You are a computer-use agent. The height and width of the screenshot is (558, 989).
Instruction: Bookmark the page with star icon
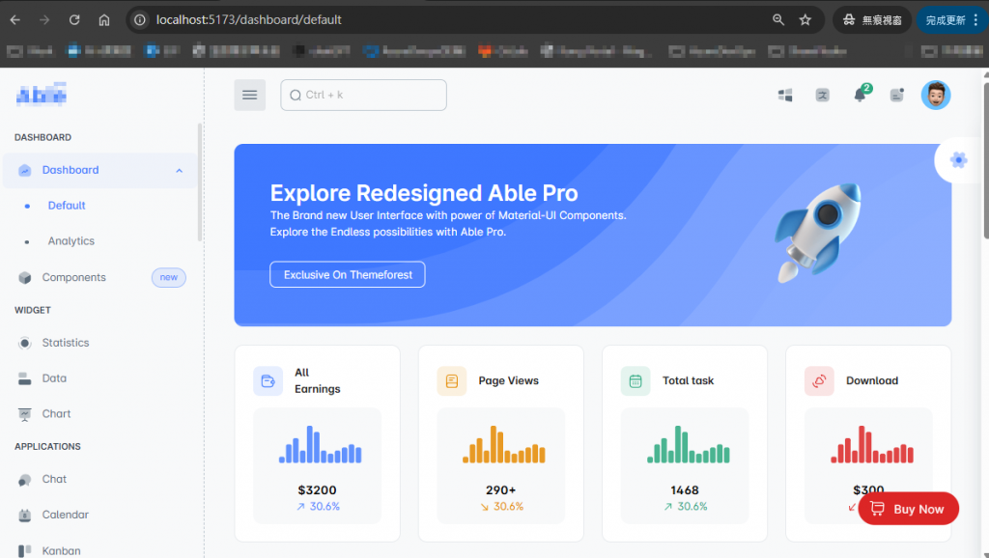(805, 20)
